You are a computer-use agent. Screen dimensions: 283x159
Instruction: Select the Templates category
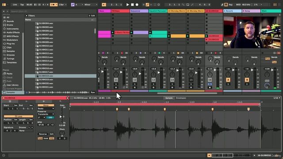pyautogui.click(x=11, y=63)
